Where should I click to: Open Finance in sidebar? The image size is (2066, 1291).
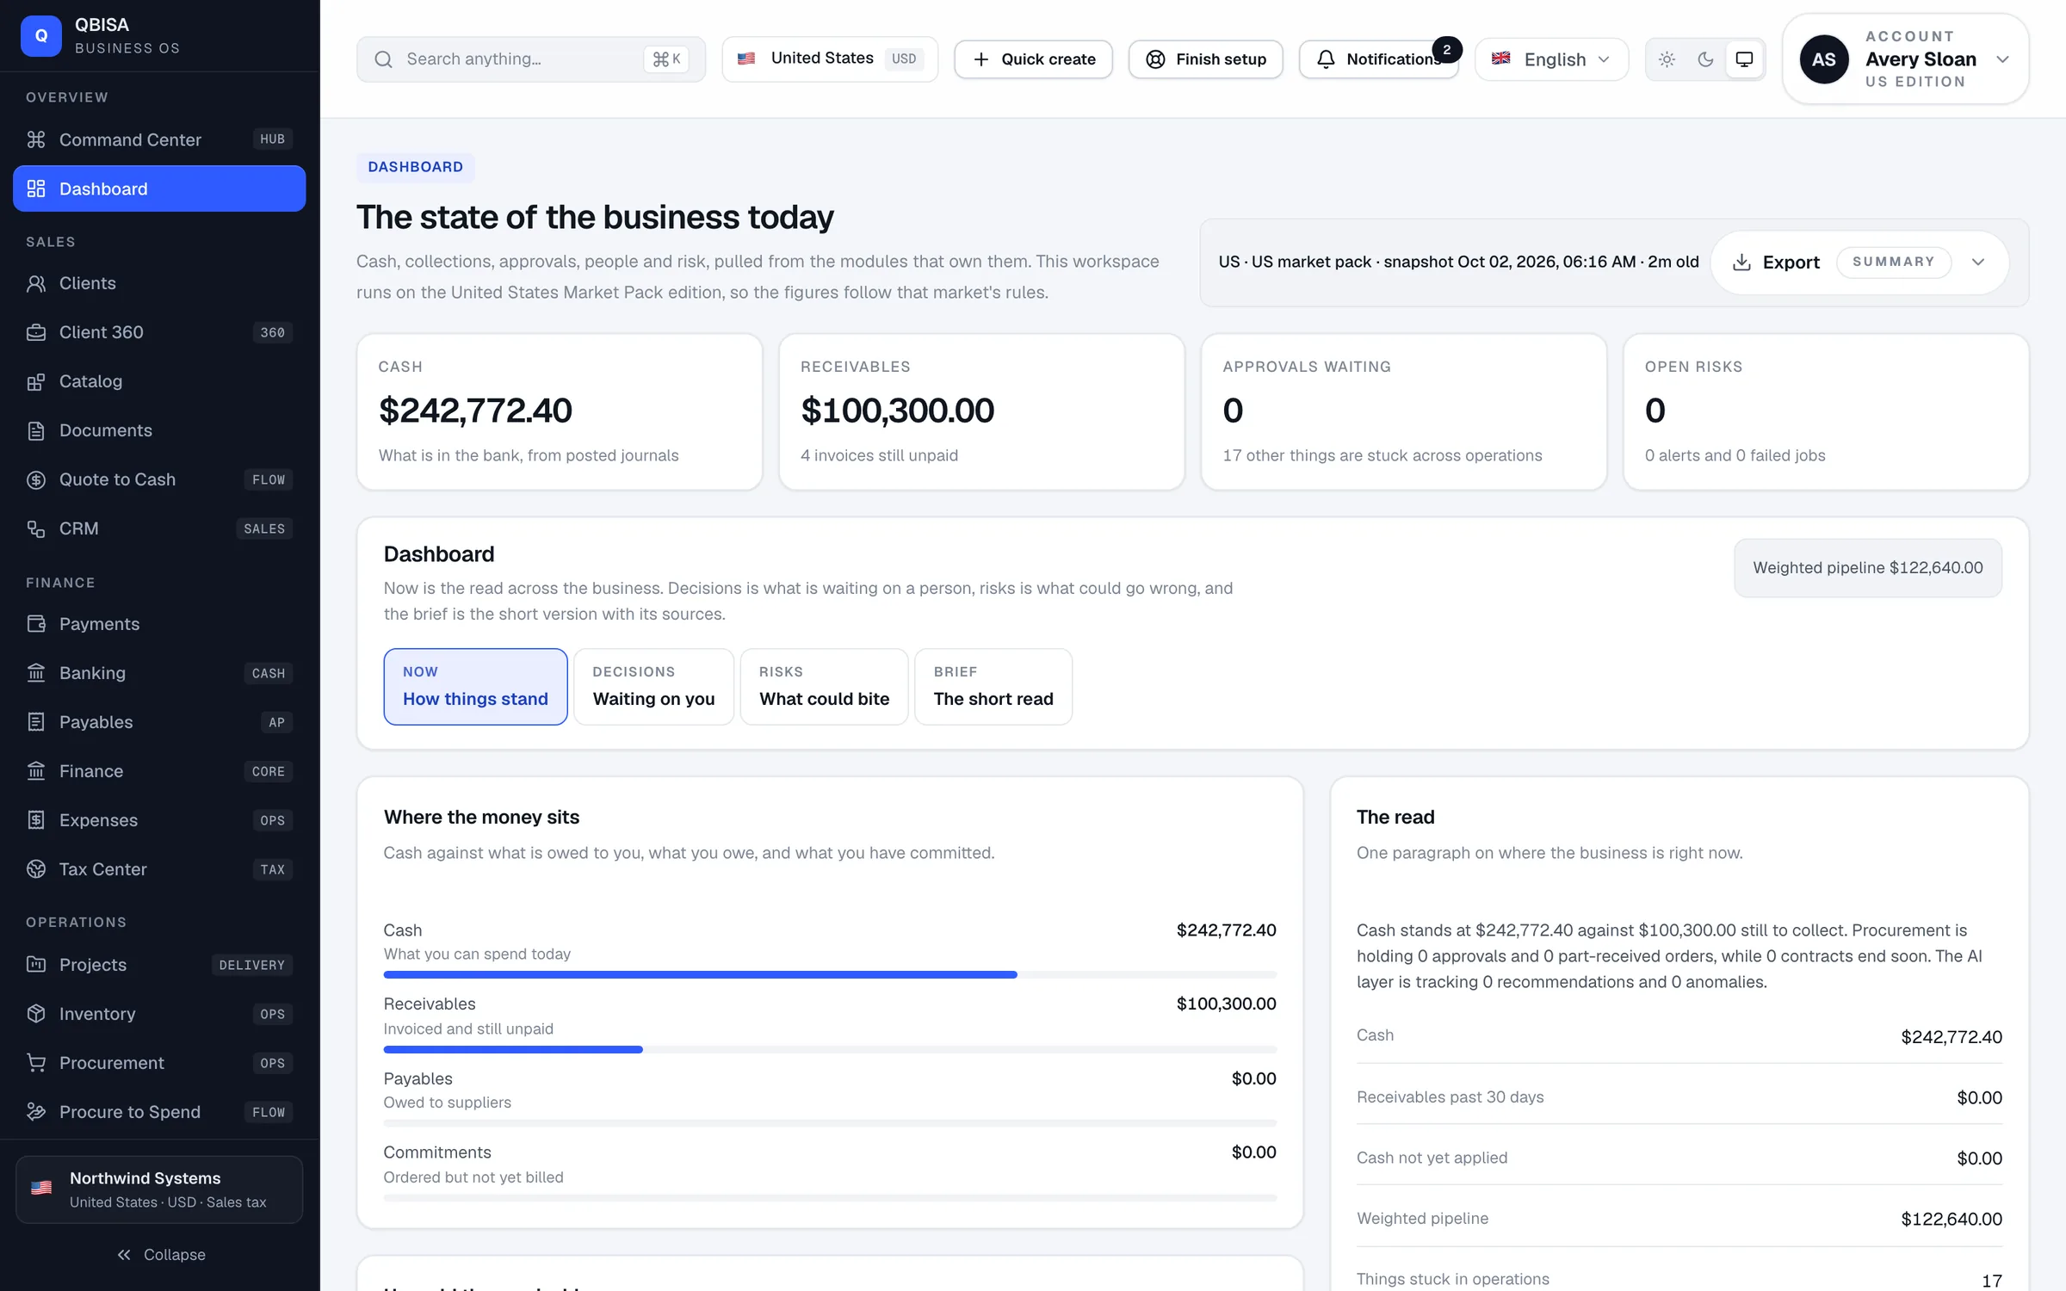(x=159, y=771)
